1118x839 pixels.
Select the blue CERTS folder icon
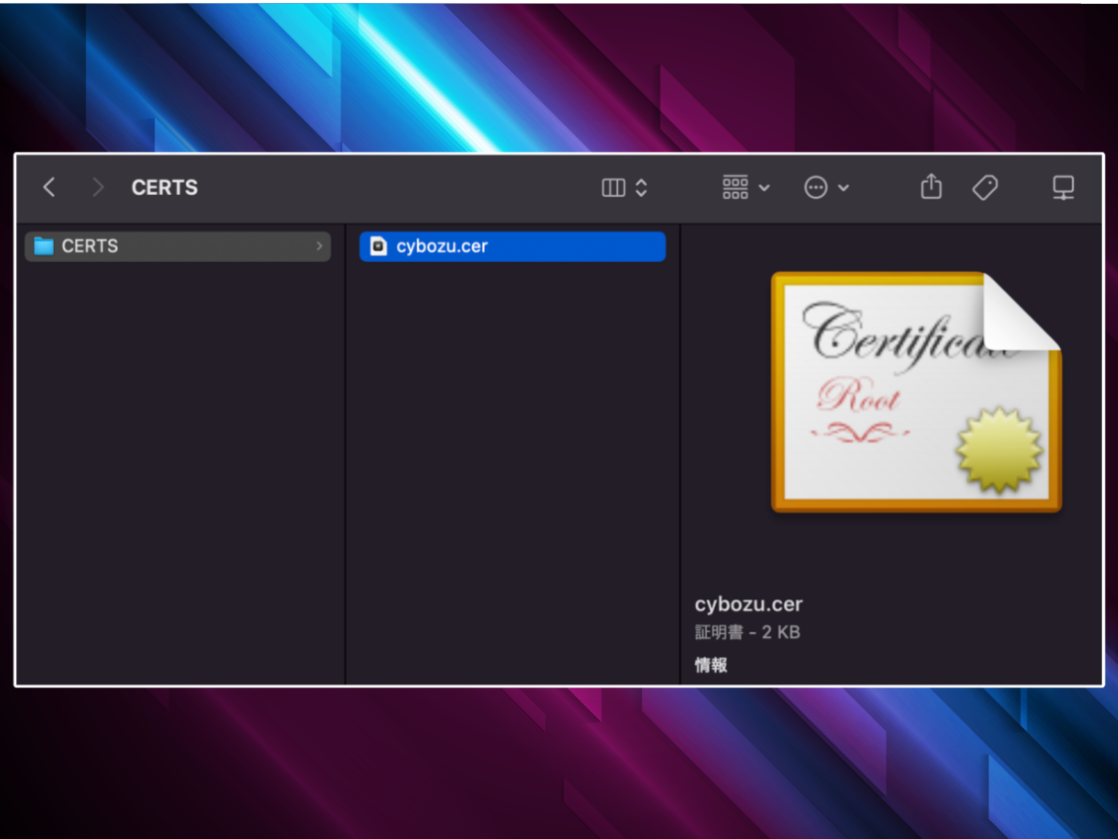pyautogui.click(x=44, y=246)
